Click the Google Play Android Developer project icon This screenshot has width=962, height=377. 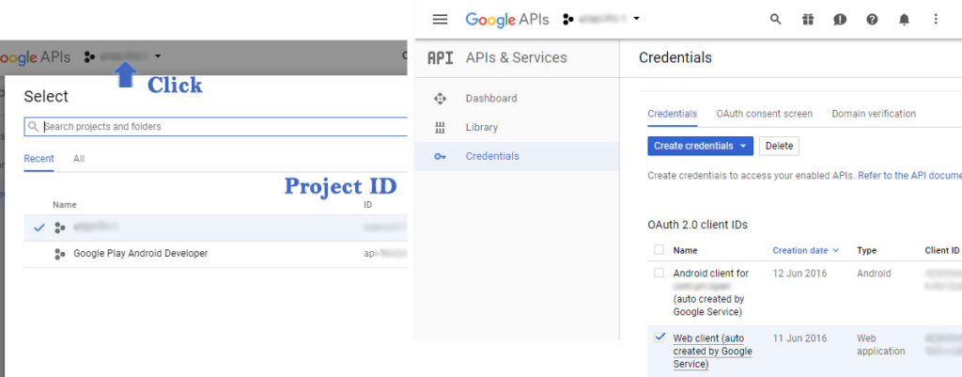[59, 254]
